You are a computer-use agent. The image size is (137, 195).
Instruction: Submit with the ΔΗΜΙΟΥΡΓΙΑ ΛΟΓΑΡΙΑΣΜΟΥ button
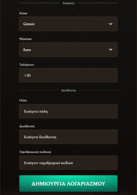pos(68,183)
